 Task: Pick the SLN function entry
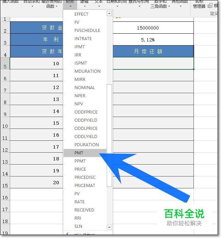coord(85,226)
